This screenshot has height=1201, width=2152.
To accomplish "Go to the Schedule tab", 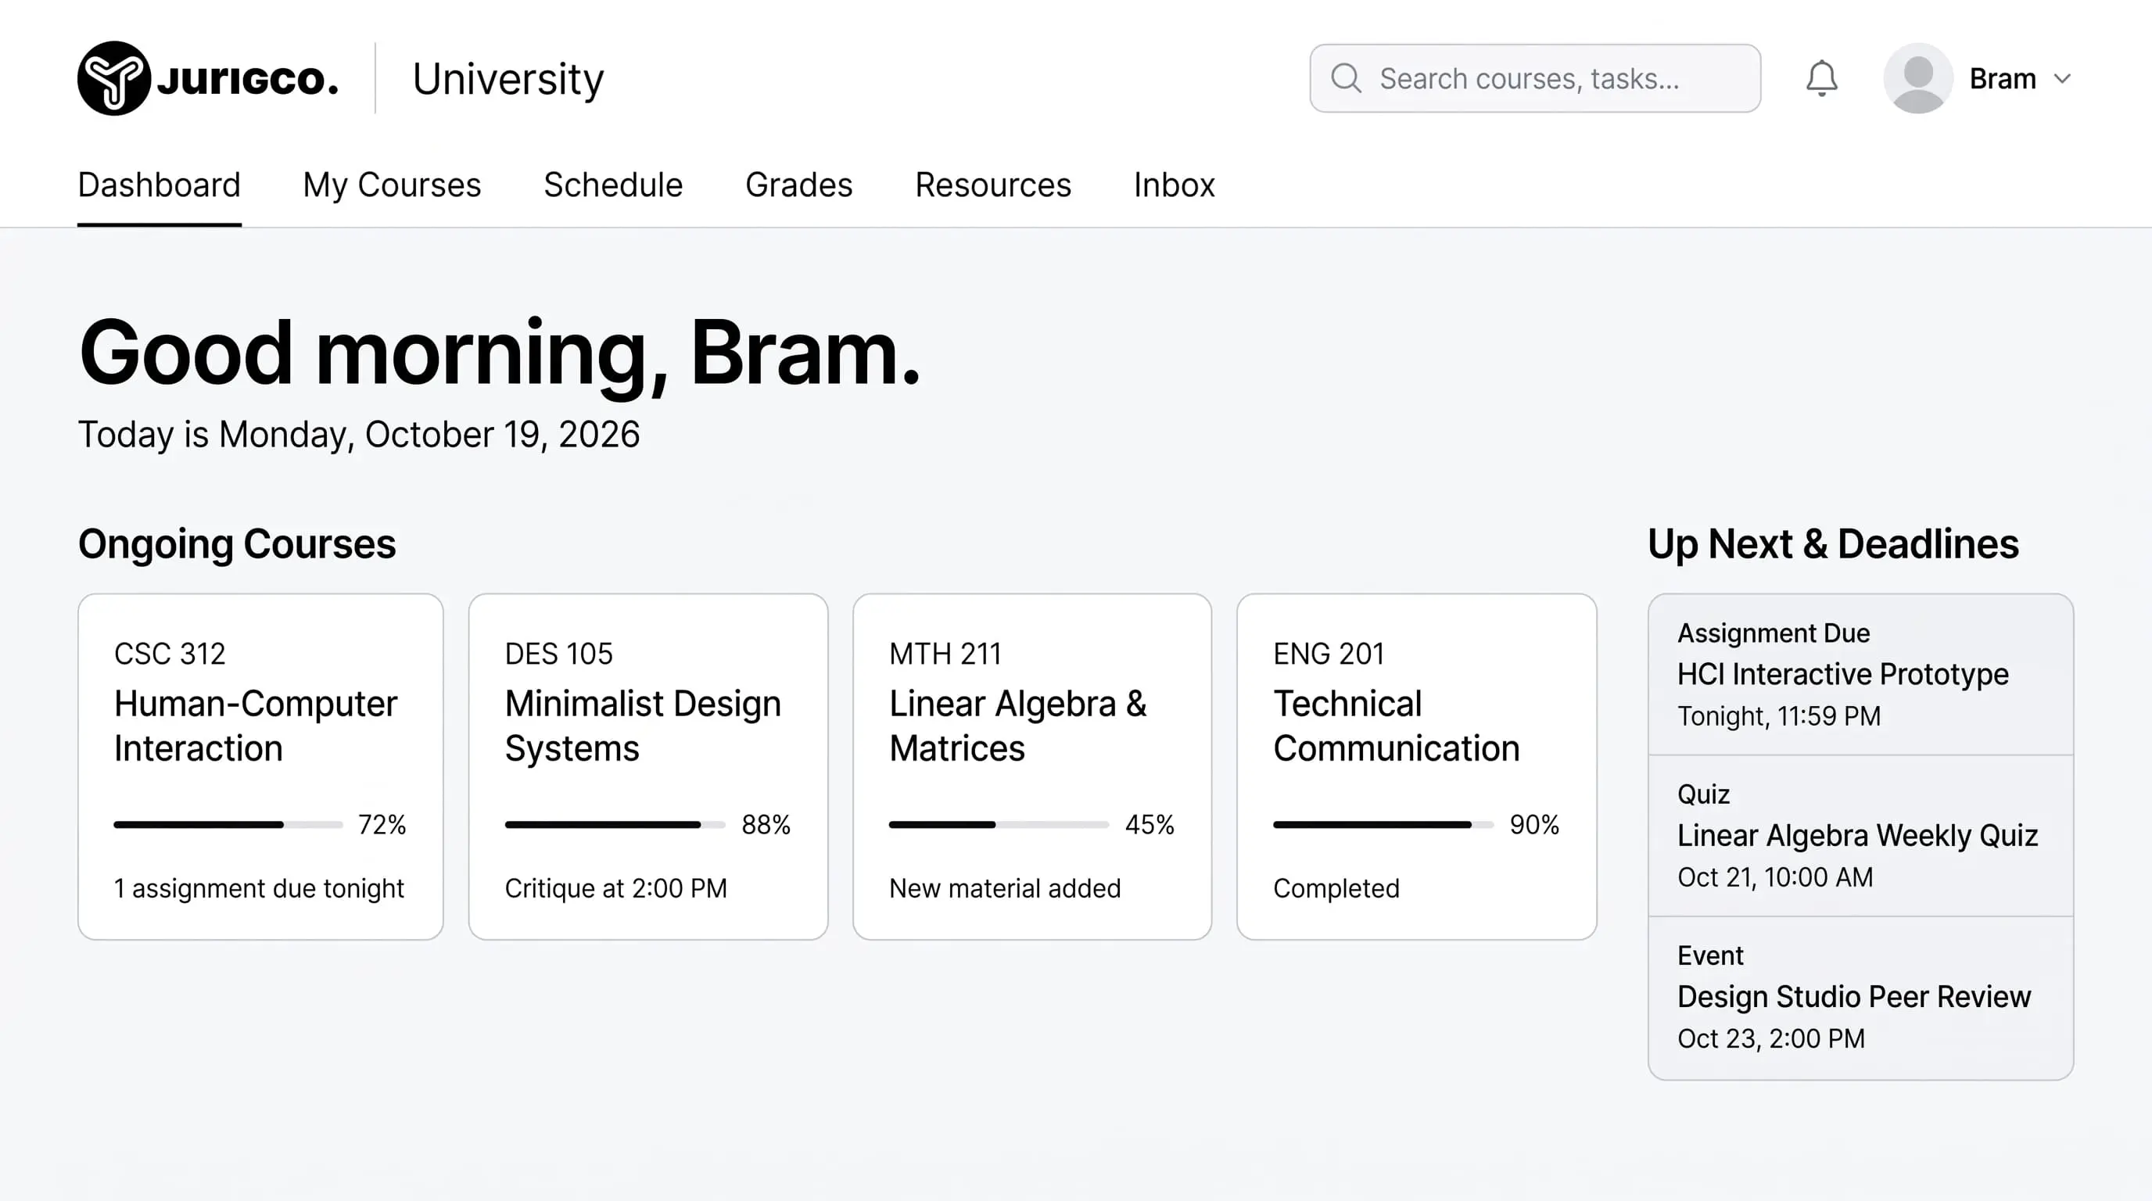I will click(613, 185).
